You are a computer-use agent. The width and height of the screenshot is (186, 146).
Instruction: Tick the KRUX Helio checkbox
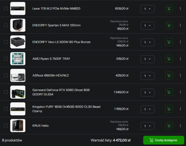pyautogui.click(x=6, y=126)
